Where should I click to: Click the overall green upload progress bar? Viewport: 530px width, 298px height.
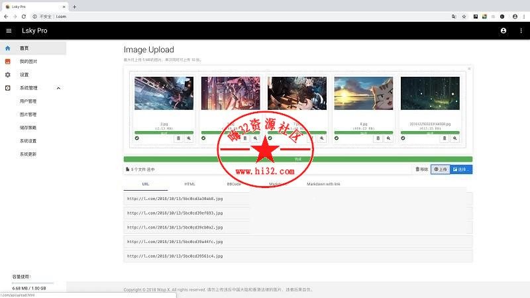pos(297,159)
